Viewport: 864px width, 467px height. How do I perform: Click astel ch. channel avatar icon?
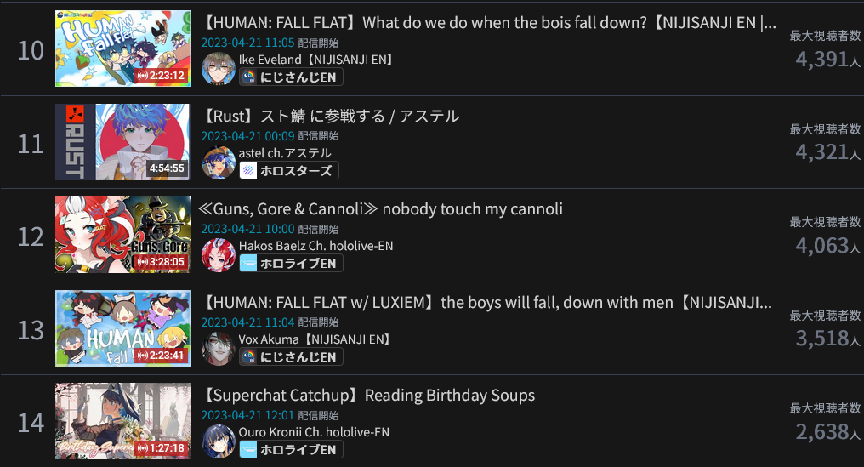[x=218, y=162]
